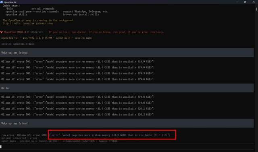Click the 'Hello' message bar
This screenshot has width=258, height=152.
127,88
